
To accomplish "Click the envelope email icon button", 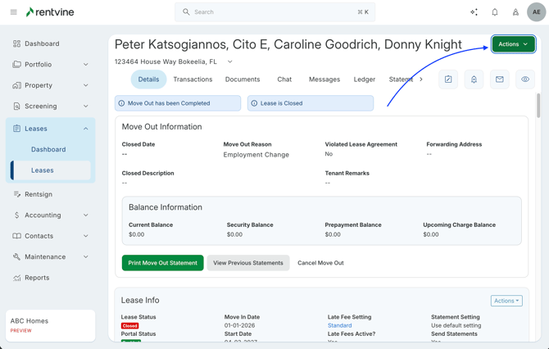I will click(499, 79).
